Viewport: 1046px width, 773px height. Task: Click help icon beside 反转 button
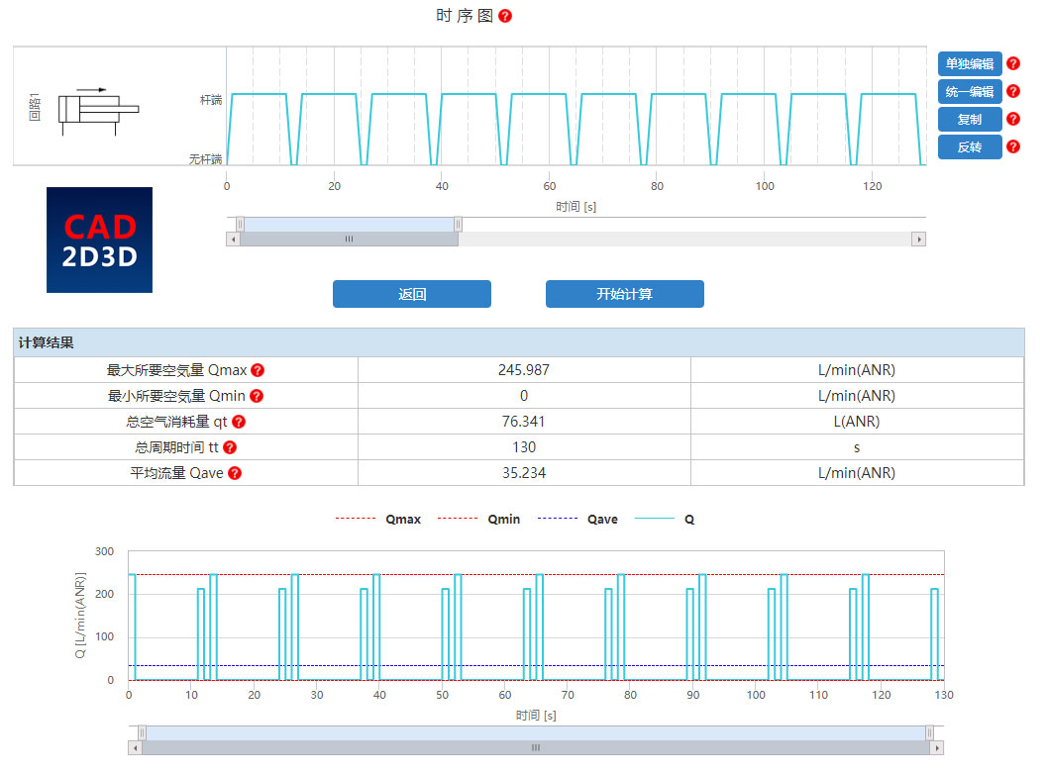1012,146
